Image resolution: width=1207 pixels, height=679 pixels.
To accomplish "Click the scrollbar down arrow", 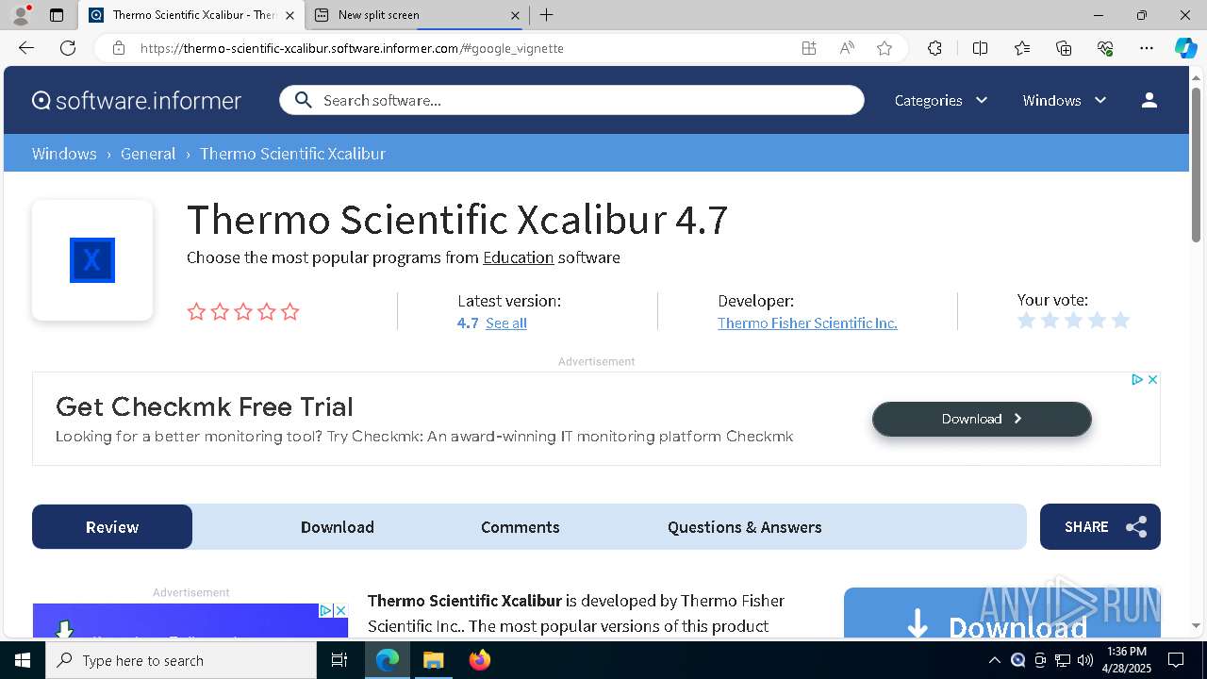I will [x=1197, y=625].
